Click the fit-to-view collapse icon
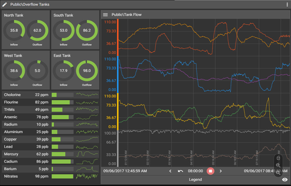Image resolution: width=291 pixels, height=186 pixels. pos(278,158)
